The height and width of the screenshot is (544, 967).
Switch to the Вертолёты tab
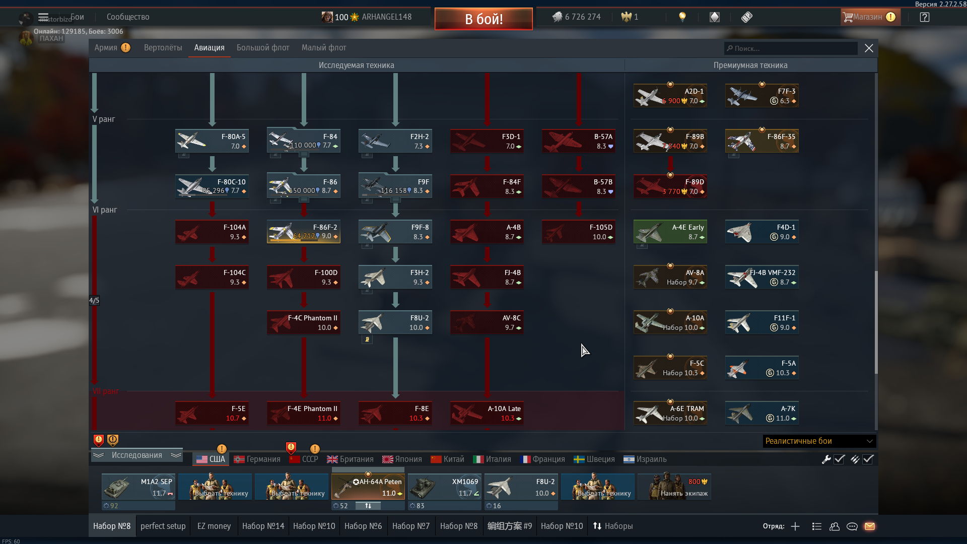pos(163,47)
